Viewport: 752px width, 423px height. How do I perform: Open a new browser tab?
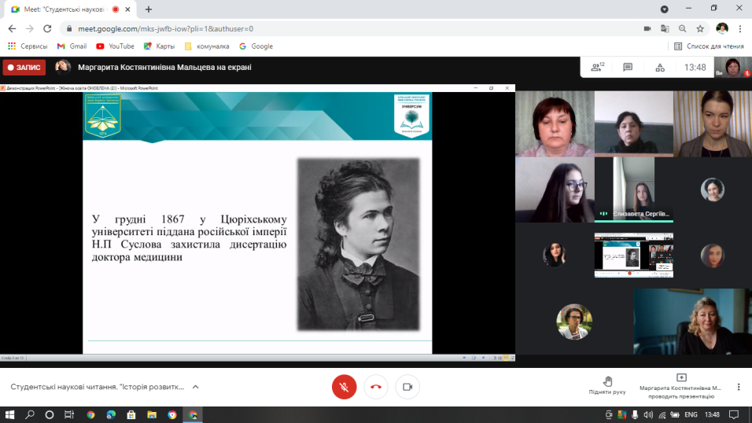(149, 9)
